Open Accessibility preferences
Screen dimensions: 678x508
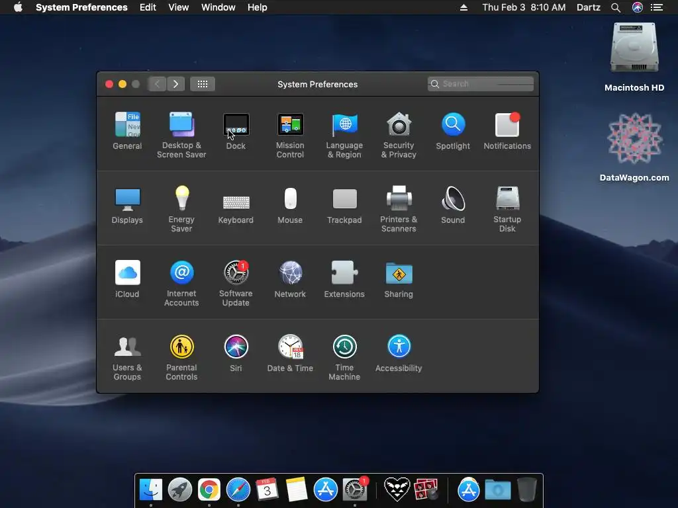(x=399, y=353)
